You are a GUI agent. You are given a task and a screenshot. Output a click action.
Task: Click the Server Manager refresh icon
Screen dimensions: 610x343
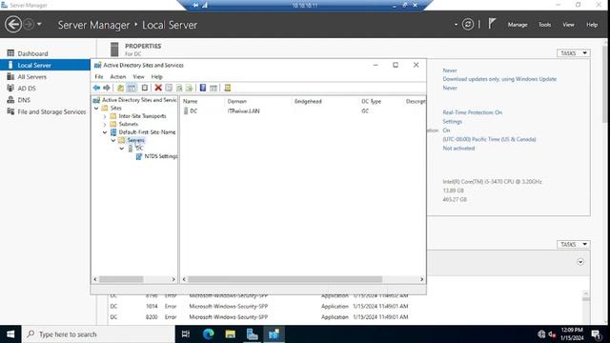[468, 25]
